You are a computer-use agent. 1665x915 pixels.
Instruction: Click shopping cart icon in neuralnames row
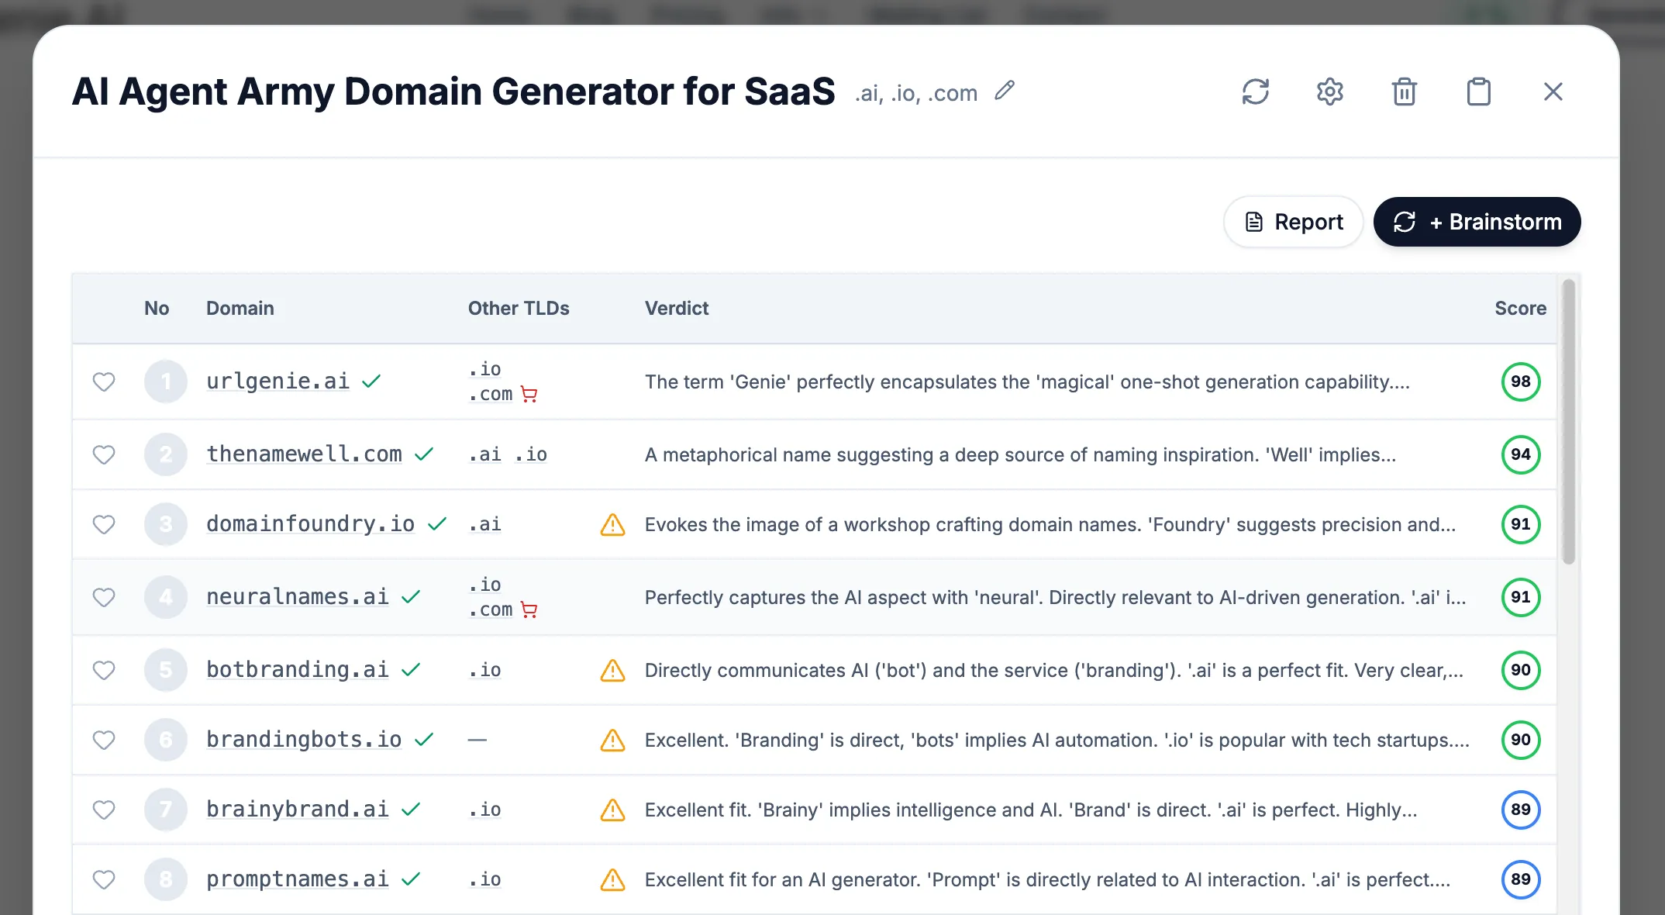pyautogui.click(x=529, y=610)
